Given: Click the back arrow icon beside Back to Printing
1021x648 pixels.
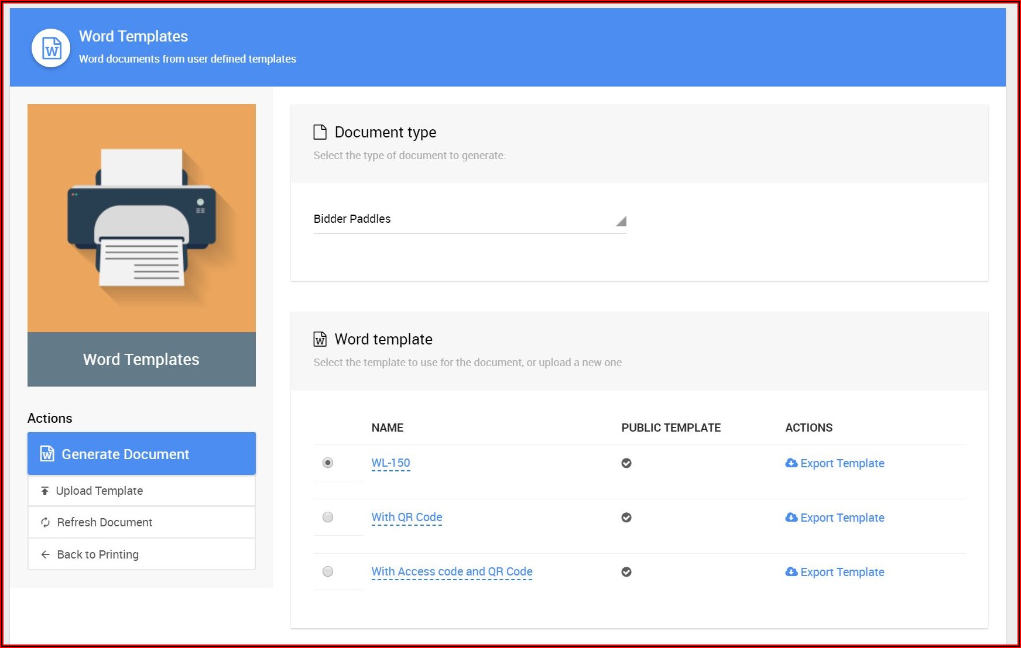Looking at the screenshot, I should coord(45,554).
